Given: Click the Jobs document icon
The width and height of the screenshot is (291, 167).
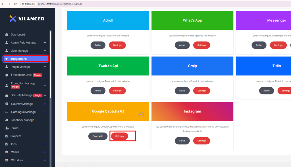Looking at the screenshot, I should [7, 144].
